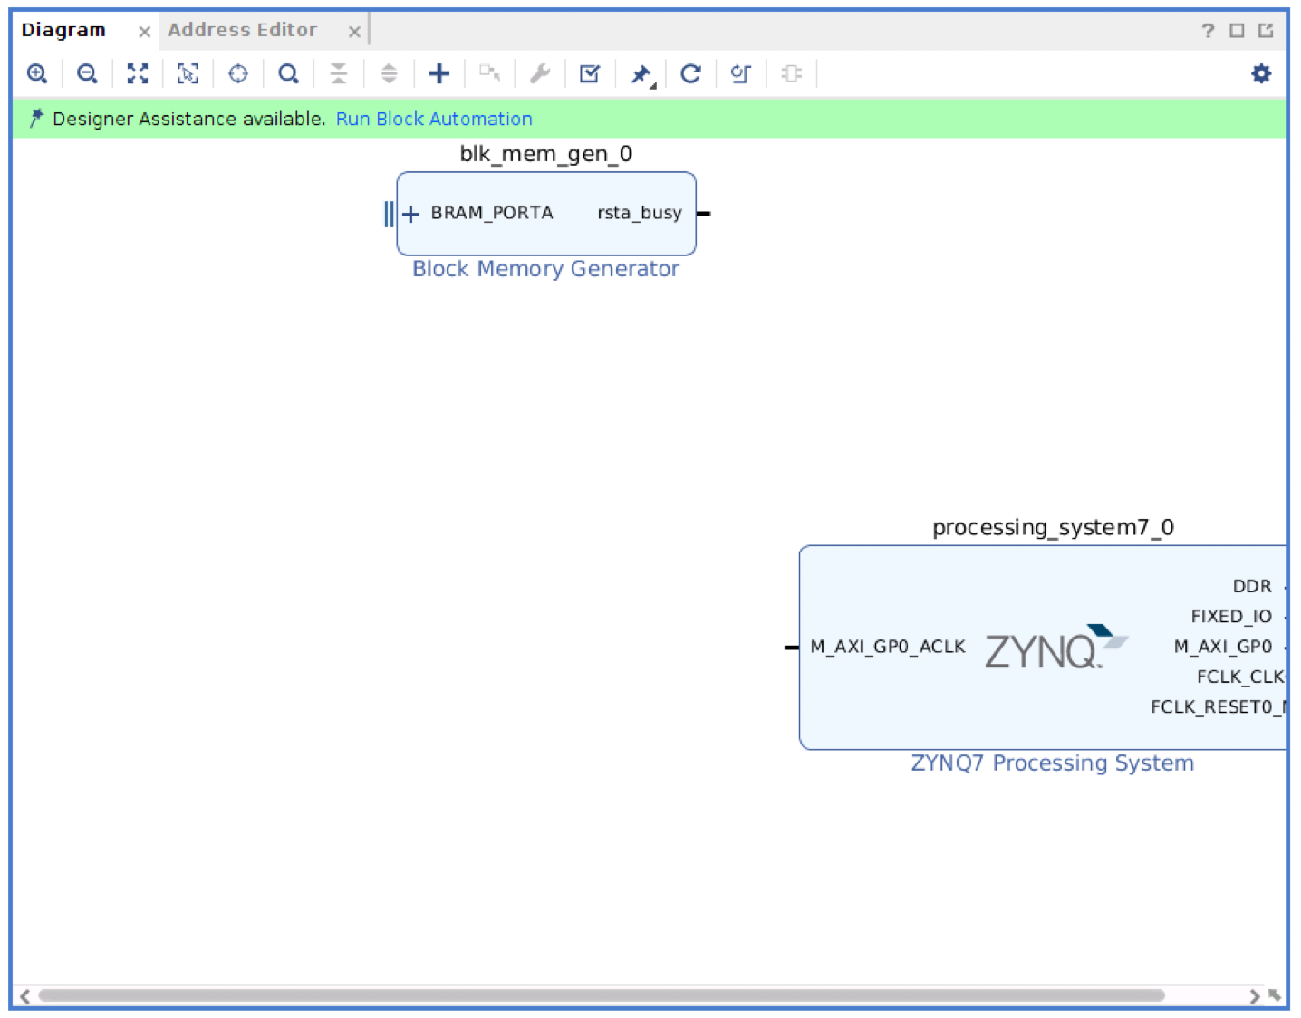
Task: Click the Block Memory Generator label
Action: [545, 269]
